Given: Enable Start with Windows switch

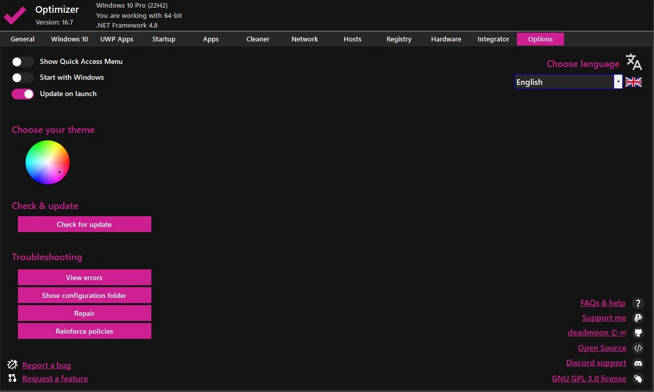Looking at the screenshot, I should click(x=22, y=78).
